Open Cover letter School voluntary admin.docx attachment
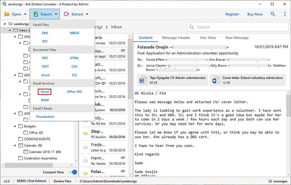The image size is (291, 185). click(x=247, y=80)
